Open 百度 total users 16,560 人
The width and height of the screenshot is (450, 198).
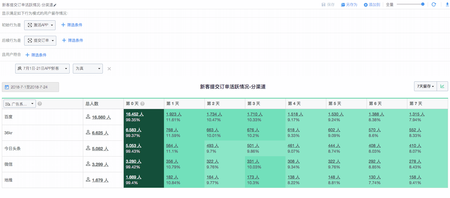click(101, 117)
